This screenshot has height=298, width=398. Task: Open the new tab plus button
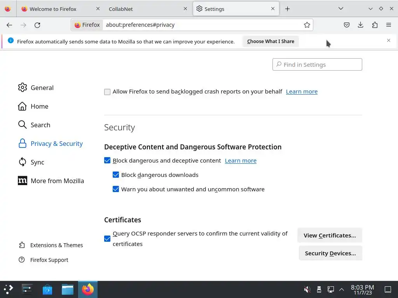coord(287,9)
